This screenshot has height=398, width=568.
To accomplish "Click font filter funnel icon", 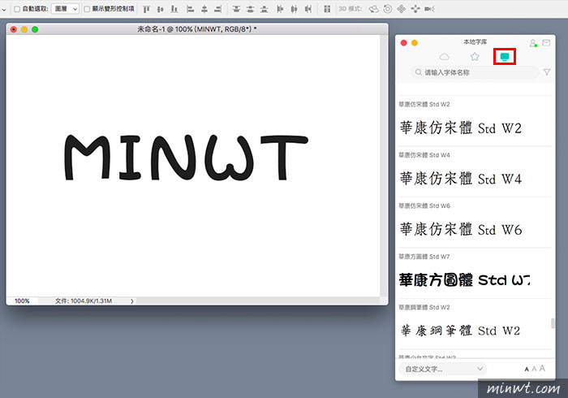I will (x=547, y=72).
